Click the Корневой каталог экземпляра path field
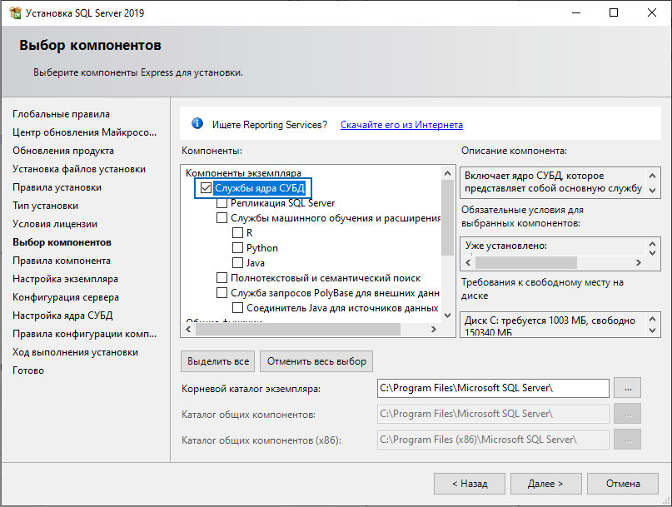Viewport: 672px width, 507px height. click(493, 388)
